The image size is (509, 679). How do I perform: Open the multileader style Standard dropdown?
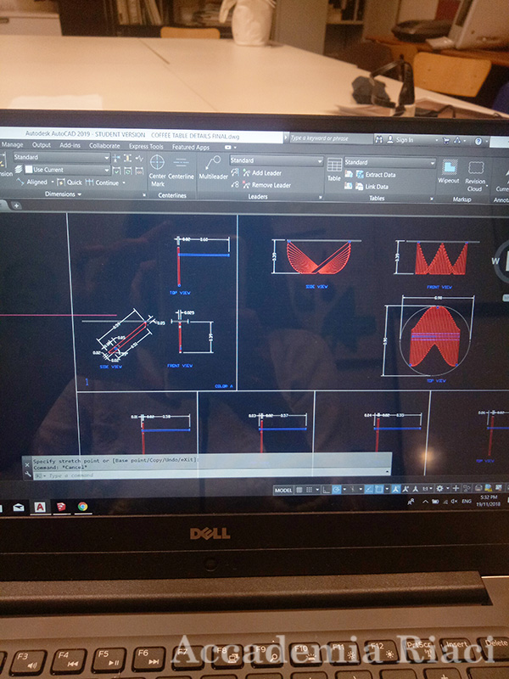(277, 160)
